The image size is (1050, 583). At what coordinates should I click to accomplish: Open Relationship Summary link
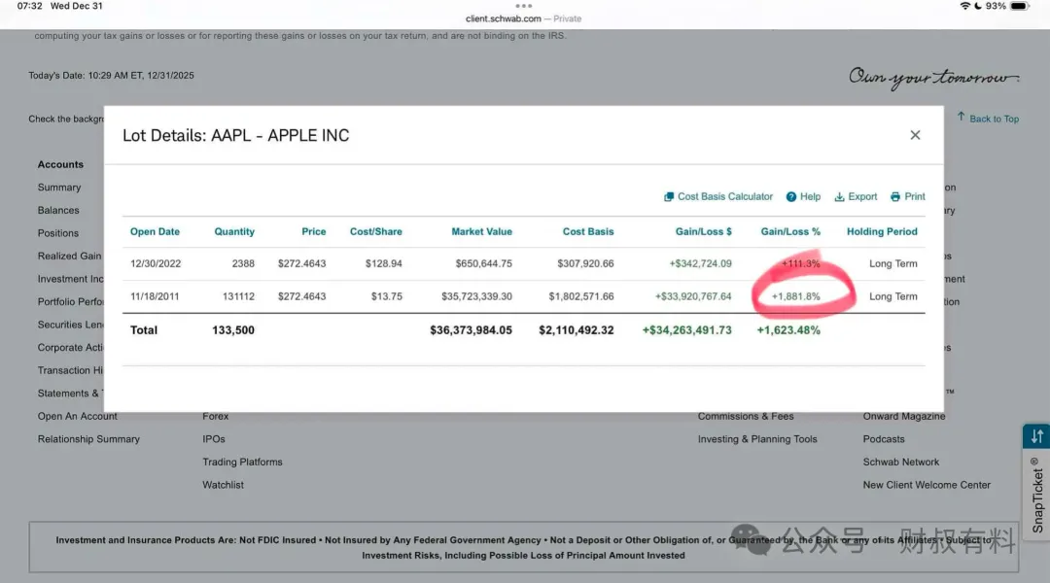point(88,439)
